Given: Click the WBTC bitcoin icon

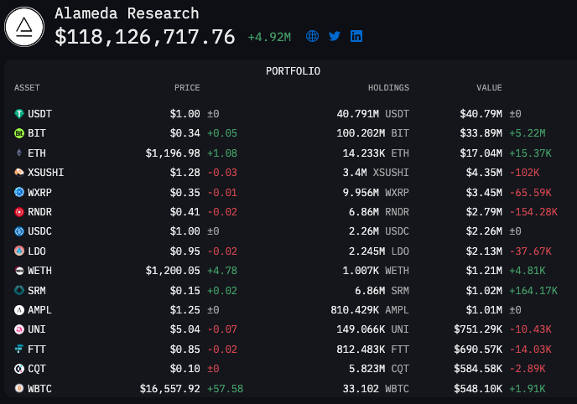Looking at the screenshot, I should click(19, 388).
